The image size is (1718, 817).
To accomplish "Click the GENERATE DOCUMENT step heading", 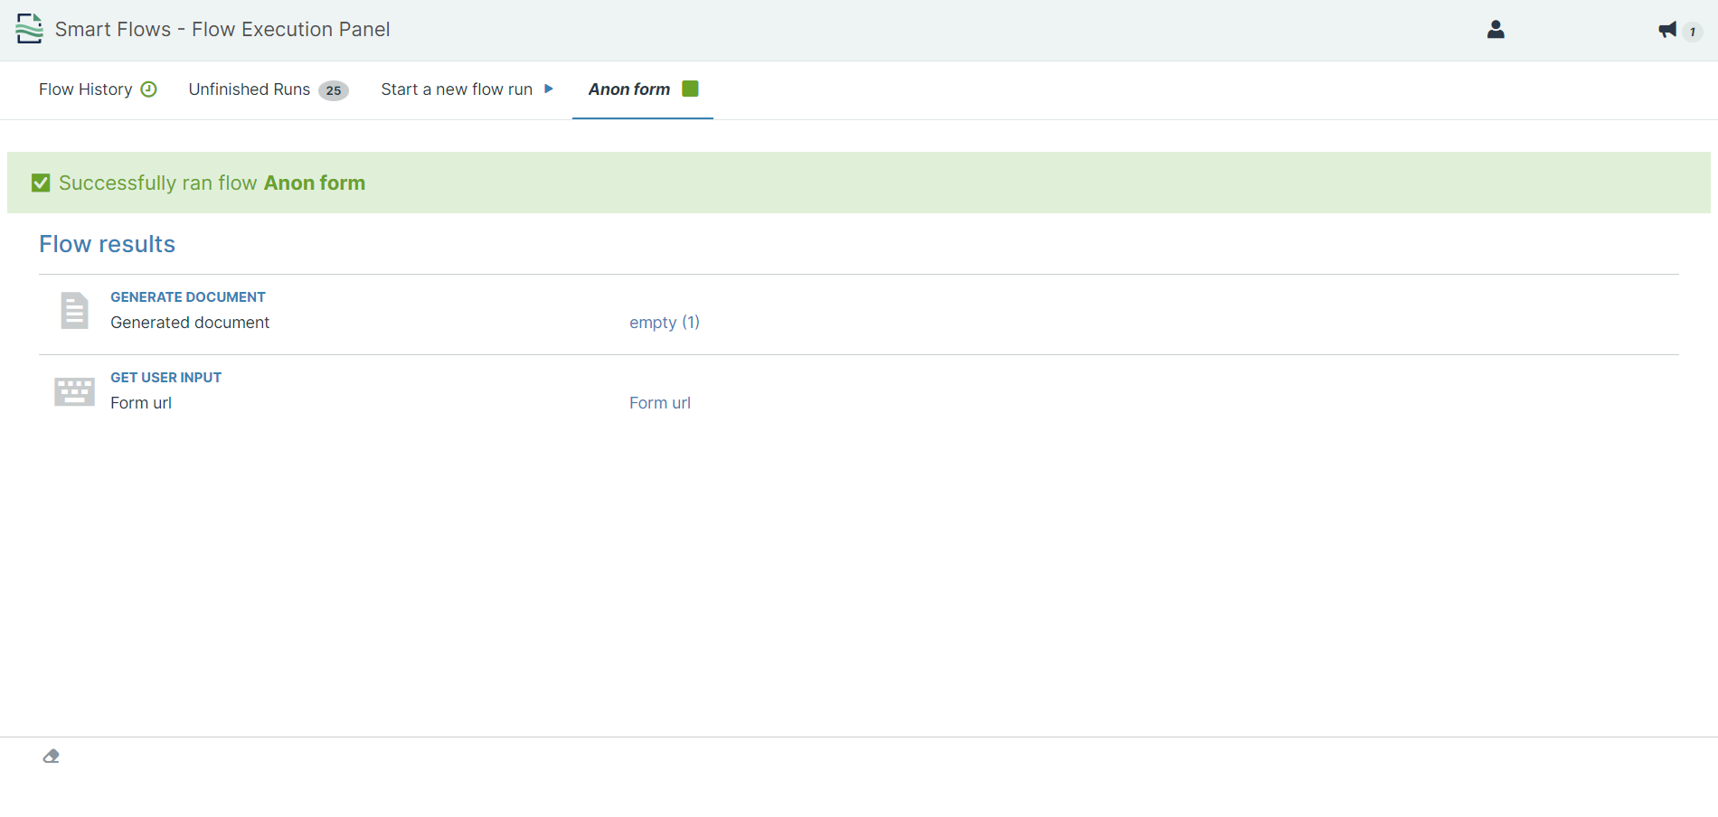I will (x=188, y=297).
